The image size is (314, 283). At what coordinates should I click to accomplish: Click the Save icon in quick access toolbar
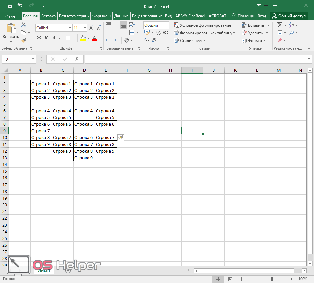click(x=10, y=6)
